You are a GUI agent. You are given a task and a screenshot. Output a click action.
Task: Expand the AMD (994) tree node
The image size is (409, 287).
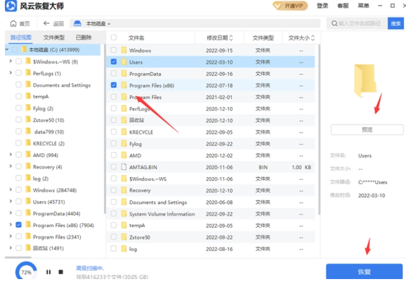(10, 155)
